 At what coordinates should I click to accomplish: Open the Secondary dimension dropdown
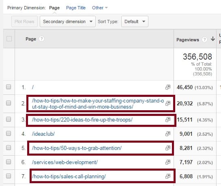68,21
